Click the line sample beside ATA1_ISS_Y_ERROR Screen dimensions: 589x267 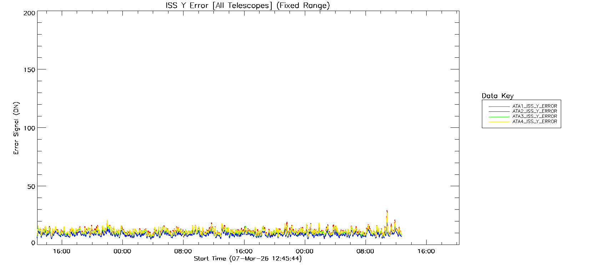point(499,107)
